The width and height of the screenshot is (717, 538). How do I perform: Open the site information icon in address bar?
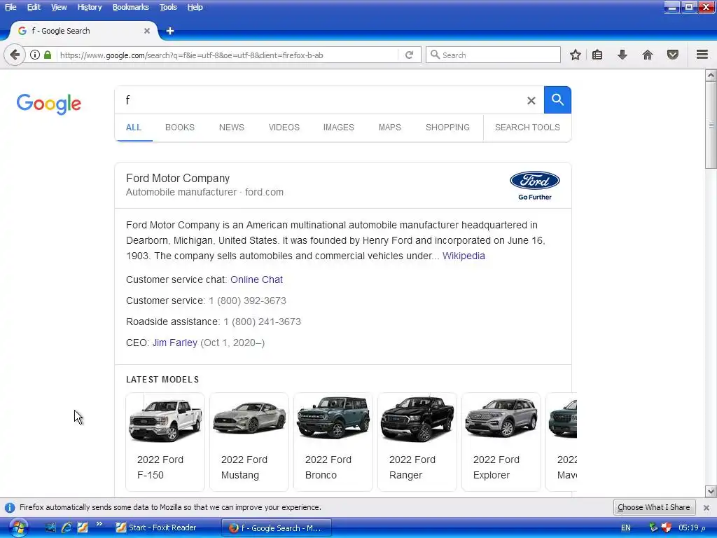click(x=35, y=55)
